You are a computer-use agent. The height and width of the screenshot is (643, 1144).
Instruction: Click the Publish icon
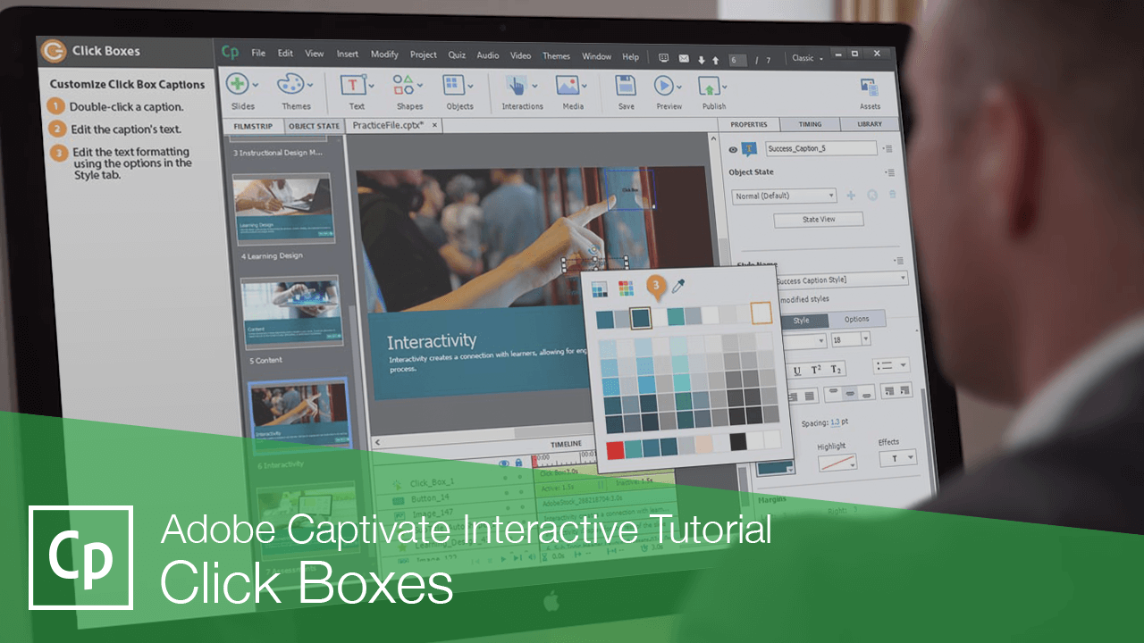711,87
